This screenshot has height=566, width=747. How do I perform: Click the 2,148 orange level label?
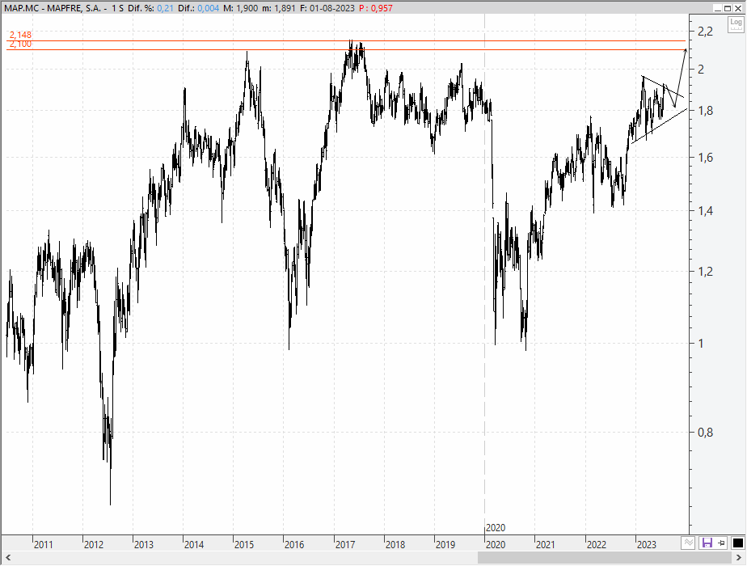point(20,36)
